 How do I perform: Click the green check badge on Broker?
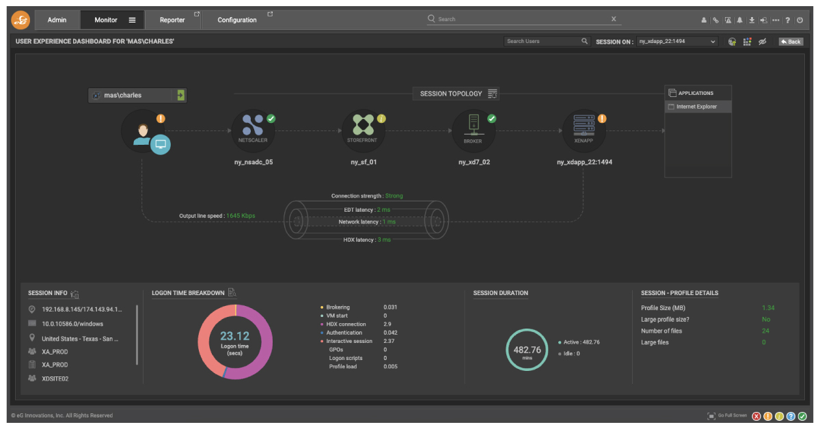491,118
